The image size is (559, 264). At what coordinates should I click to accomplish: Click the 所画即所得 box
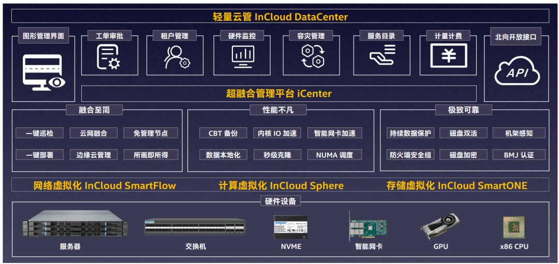tap(151, 155)
